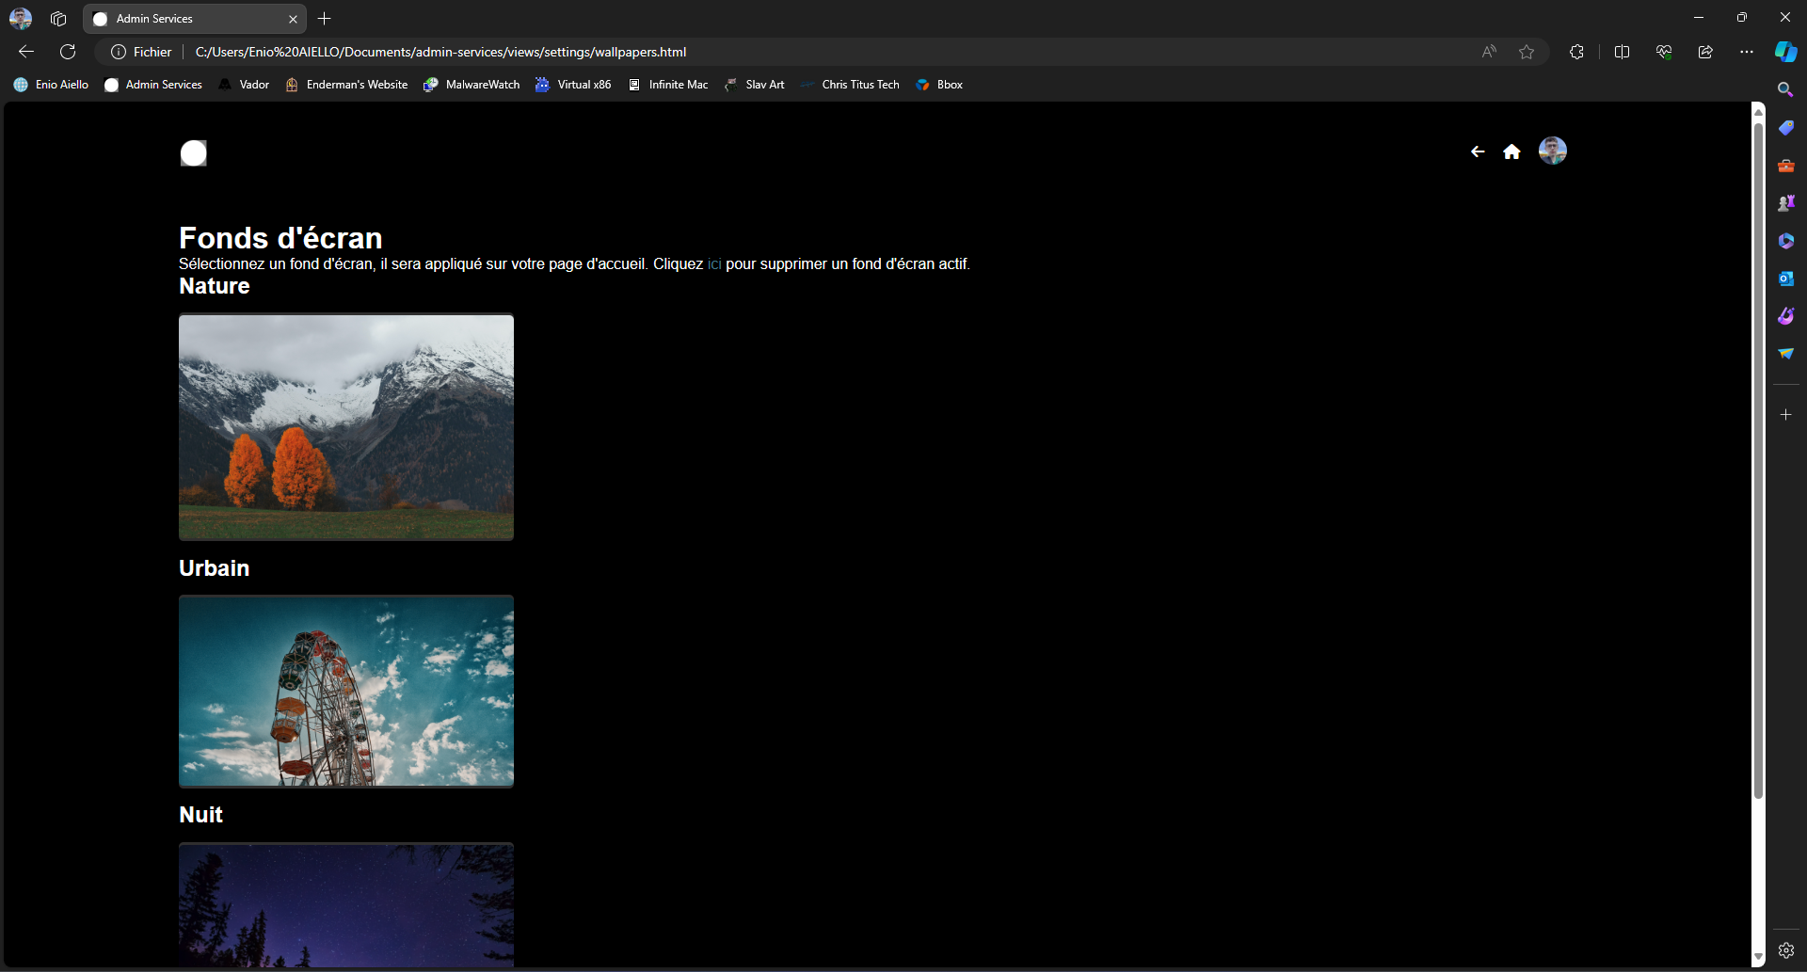Open the Chris Titus Tech bookmark
Viewport: 1807px width, 972px height.
(x=850, y=85)
